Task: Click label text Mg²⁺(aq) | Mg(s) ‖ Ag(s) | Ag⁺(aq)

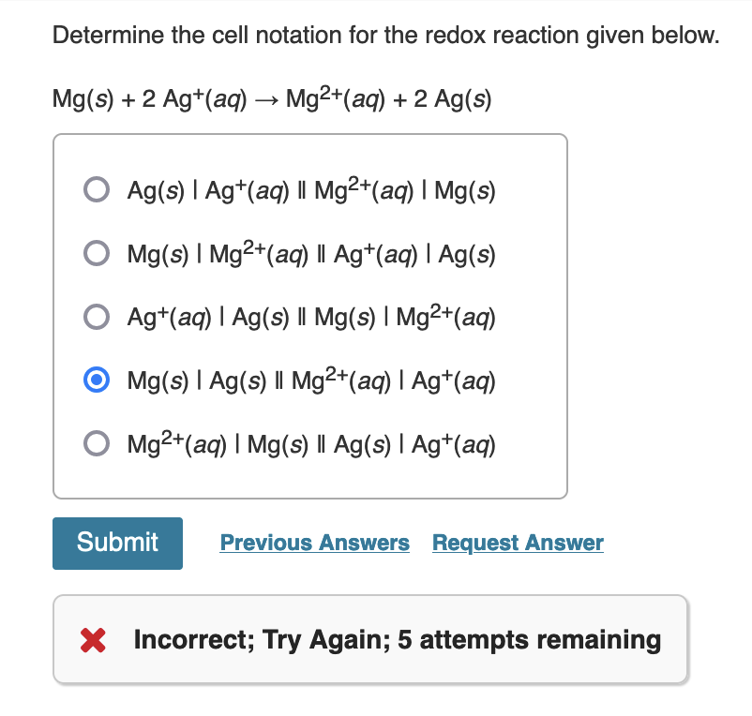Action: 311,444
